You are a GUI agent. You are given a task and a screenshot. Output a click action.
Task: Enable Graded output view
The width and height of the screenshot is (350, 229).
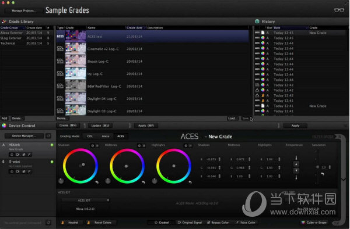pos(162,223)
